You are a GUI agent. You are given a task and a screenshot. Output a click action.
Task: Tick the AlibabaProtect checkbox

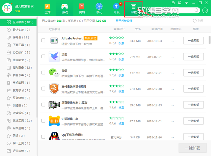coord(43,40)
